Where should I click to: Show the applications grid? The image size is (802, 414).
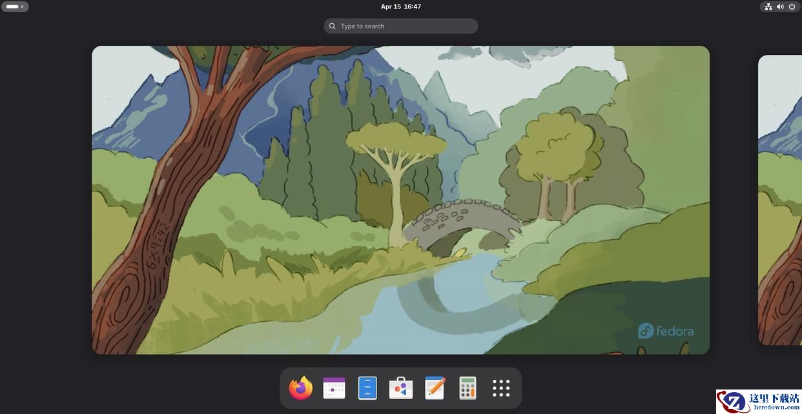click(x=501, y=388)
